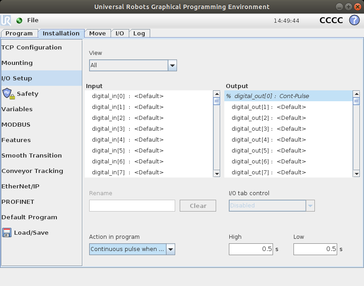
Task: Open the Action in program dropdown
Action: (x=170, y=249)
